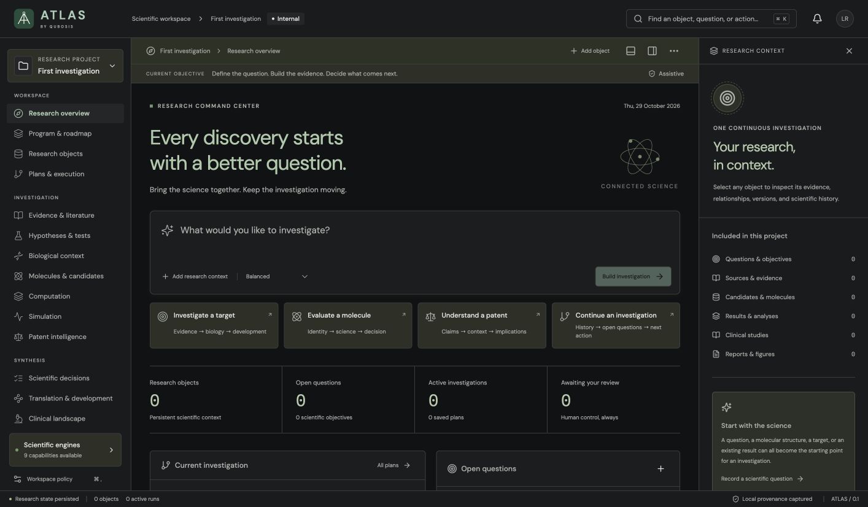The image size is (868, 507).
Task: Navigate to Clinical landscape
Action: tap(65, 419)
